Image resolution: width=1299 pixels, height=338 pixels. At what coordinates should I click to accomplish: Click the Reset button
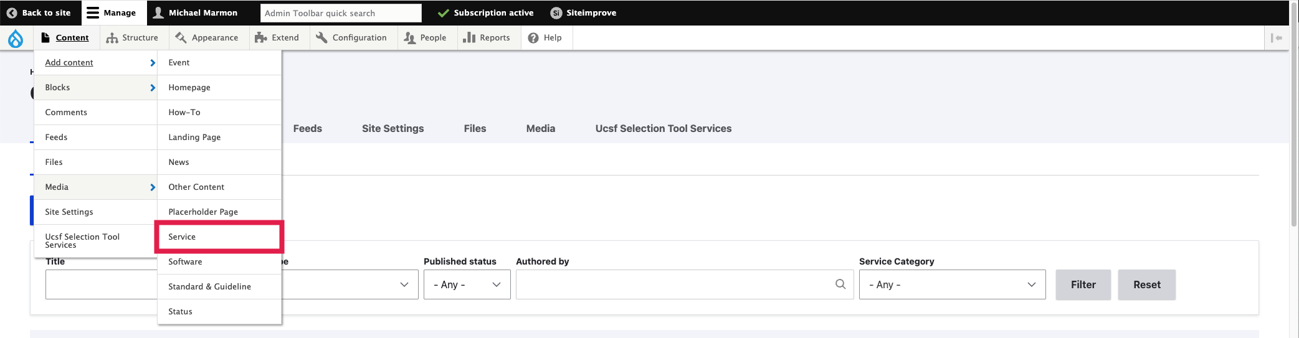1146,284
